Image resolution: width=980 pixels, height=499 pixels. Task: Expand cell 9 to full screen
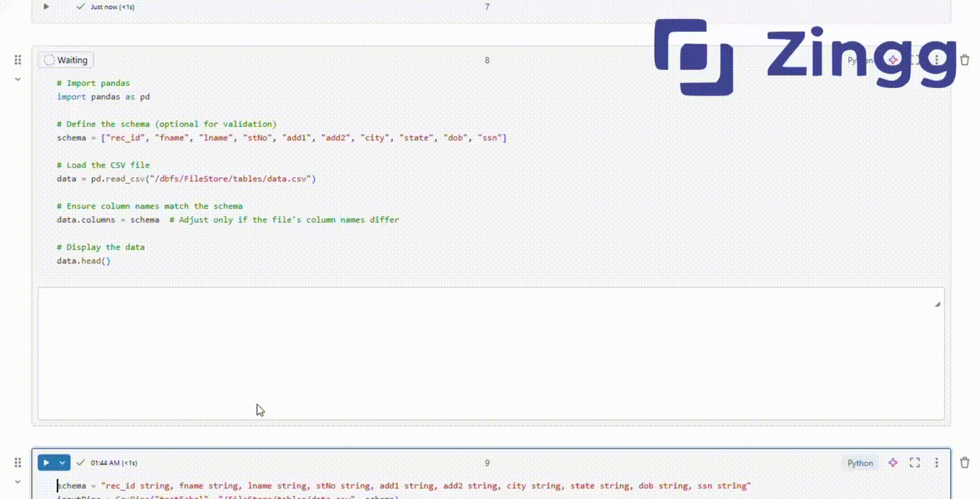[914, 462]
